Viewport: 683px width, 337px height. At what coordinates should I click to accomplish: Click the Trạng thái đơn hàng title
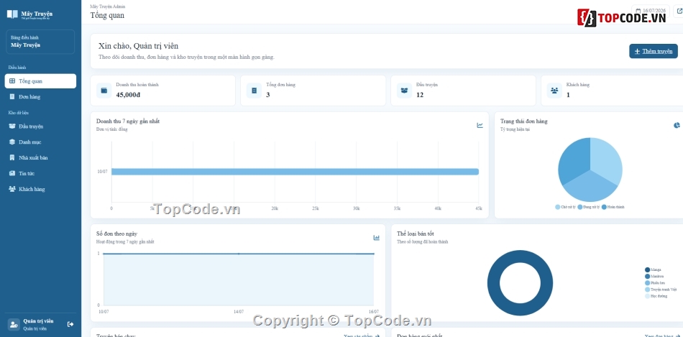point(523,121)
